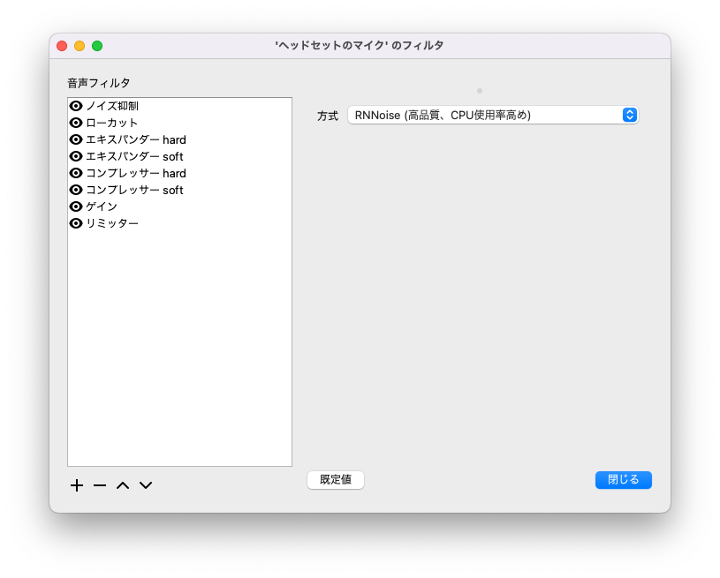
Task: Move filter up with up chevron
Action: pyautogui.click(x=123, y=485)
